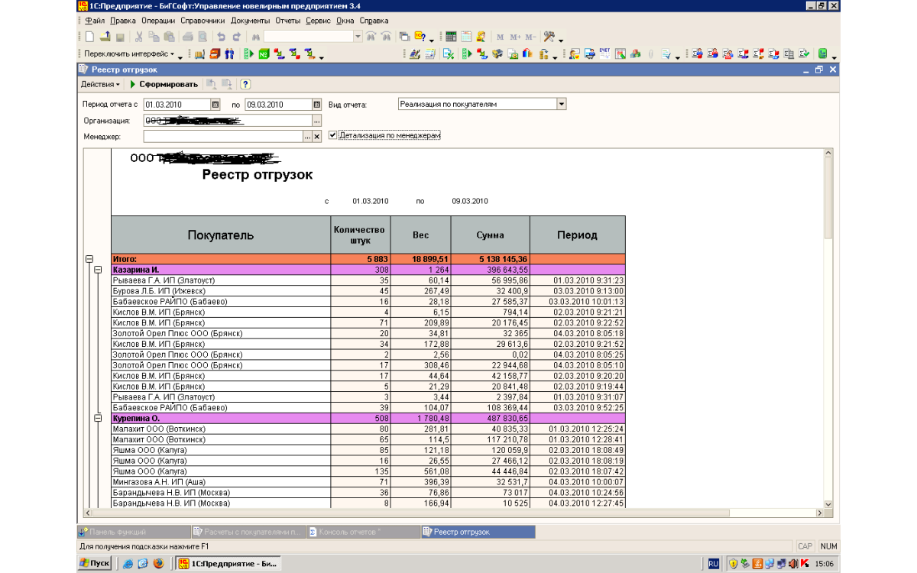Open the help question mark icon beside Сформировать
The image size is (917, 573).
(x=246, y=84)
